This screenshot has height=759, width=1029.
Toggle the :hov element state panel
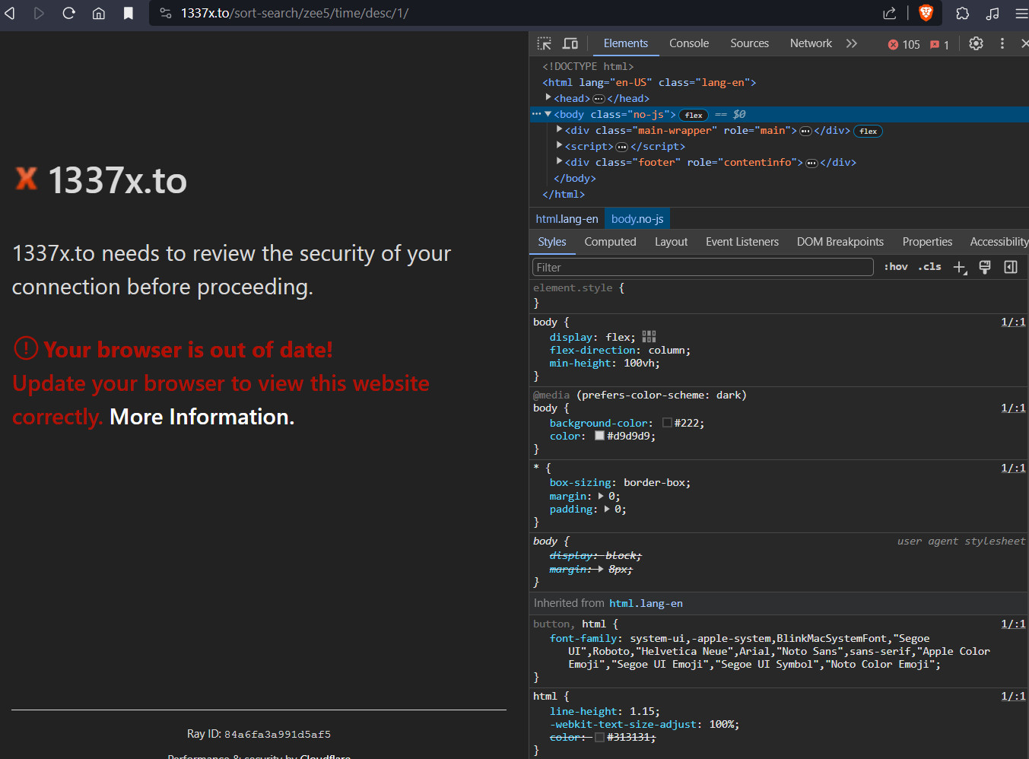point(896,267)
